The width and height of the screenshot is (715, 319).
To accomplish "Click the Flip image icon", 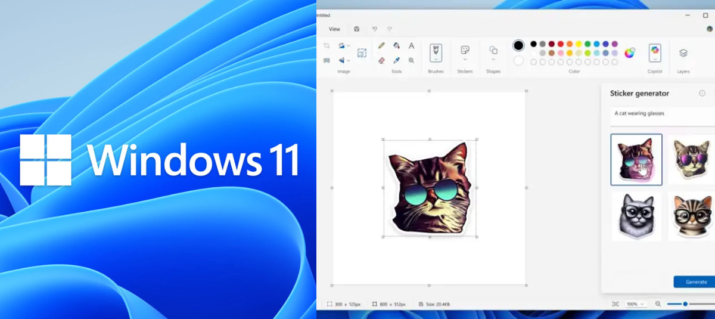I will click(x=341, y=60).
